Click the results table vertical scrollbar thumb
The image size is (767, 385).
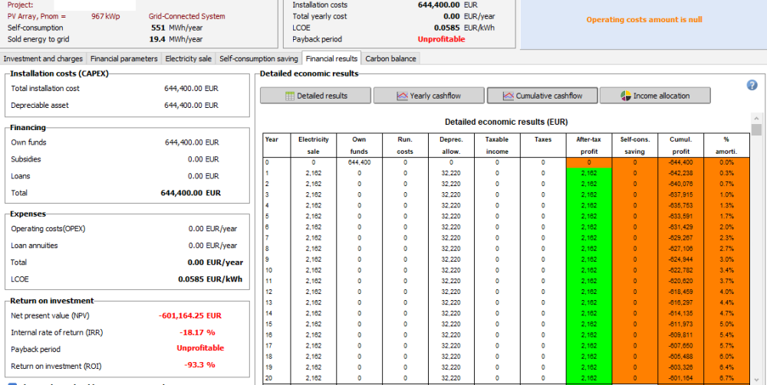[x=756, y=130]
